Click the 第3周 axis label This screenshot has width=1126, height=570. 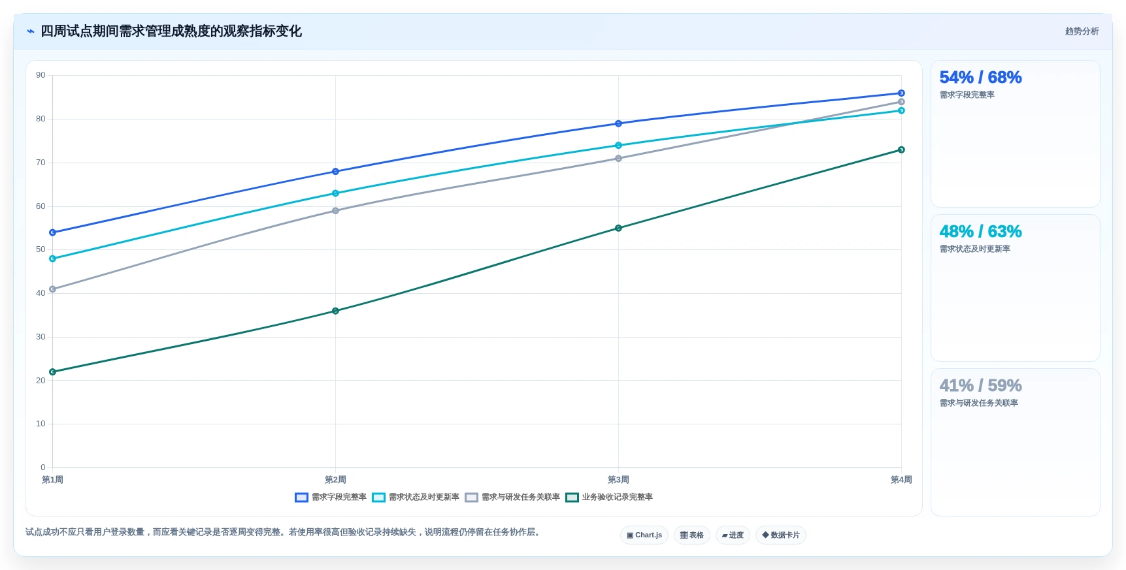(x=618, y=480)
